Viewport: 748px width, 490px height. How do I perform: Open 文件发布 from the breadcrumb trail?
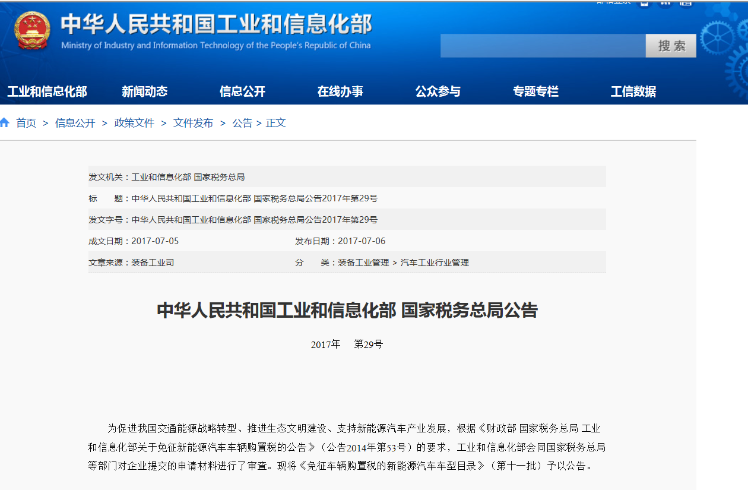pyautogui.click(x=192, y=122)
